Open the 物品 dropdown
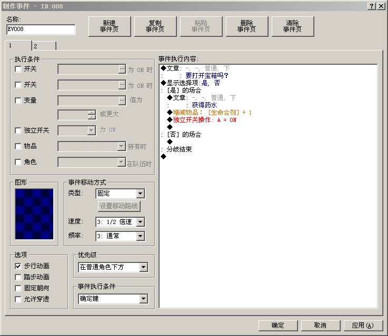The height and width of the screenshot is (336, 388). pos(121,146)
